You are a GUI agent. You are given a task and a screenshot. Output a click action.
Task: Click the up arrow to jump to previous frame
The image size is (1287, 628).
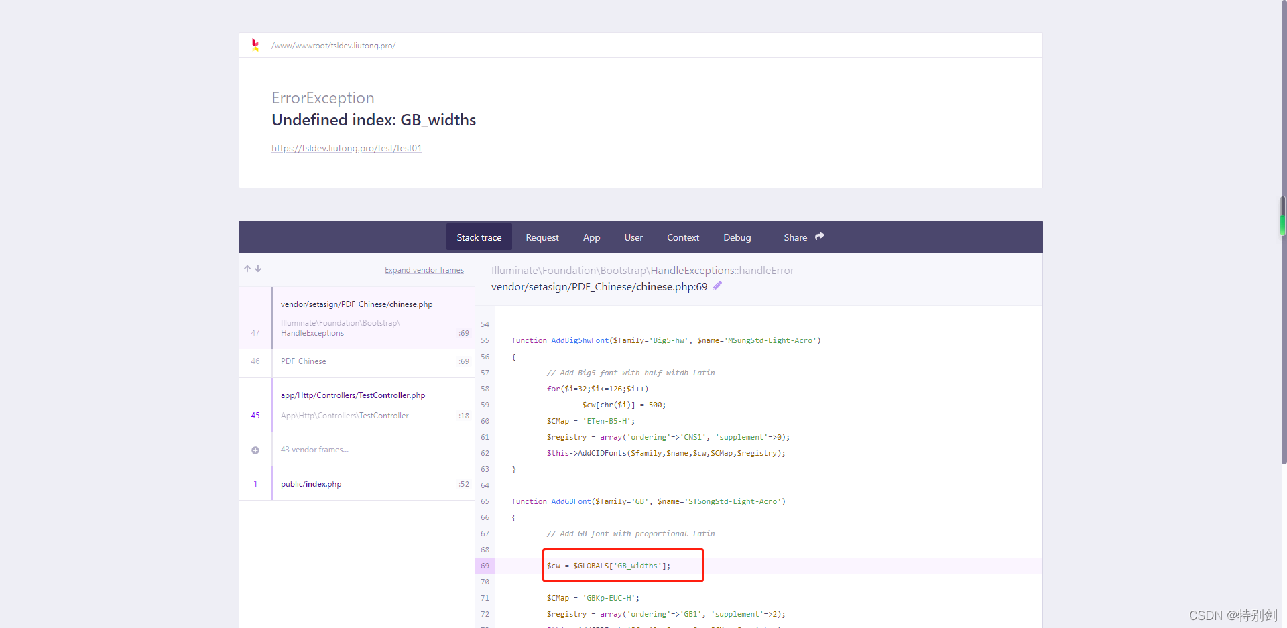[x=247, y=269]
